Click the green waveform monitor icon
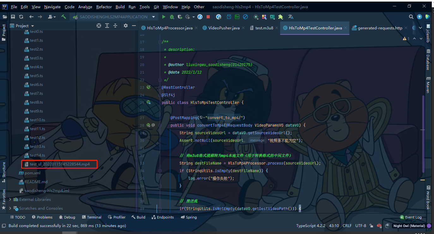This screenshot has width=434, height=234. point(237,17)
